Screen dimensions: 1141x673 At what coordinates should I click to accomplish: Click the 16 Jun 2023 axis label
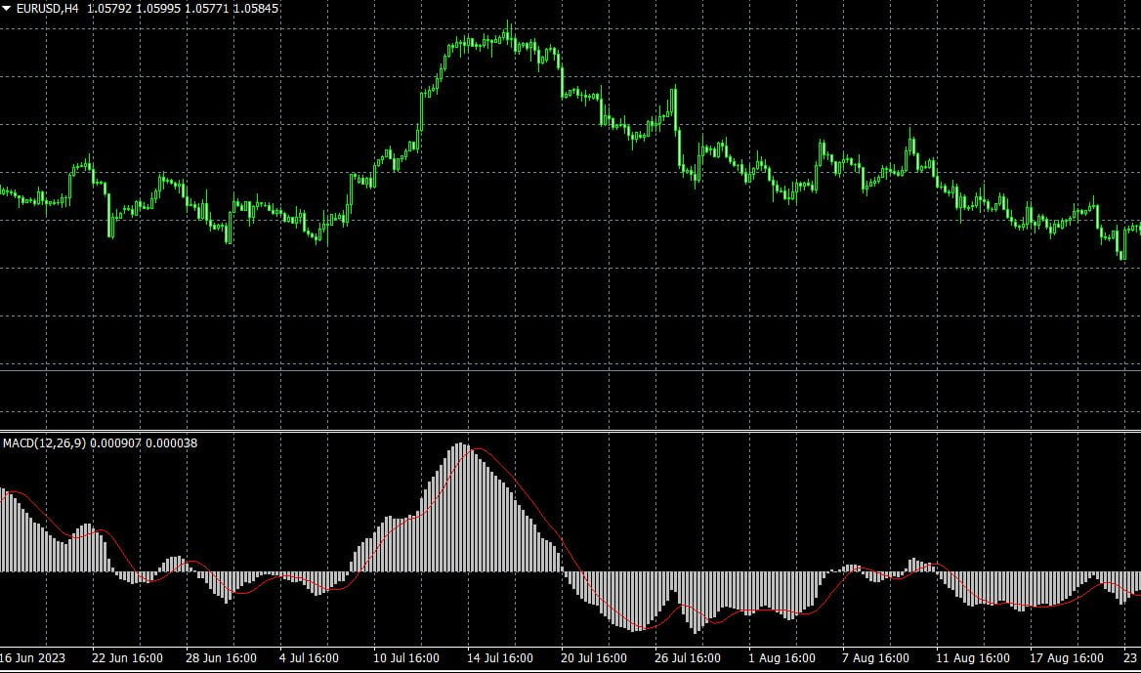[x=32, y=659]
